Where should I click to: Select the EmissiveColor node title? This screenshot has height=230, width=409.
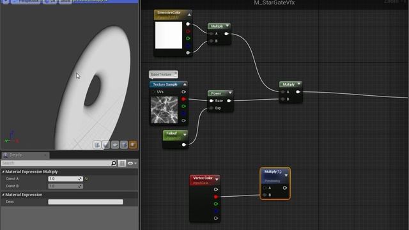[169, 13]
